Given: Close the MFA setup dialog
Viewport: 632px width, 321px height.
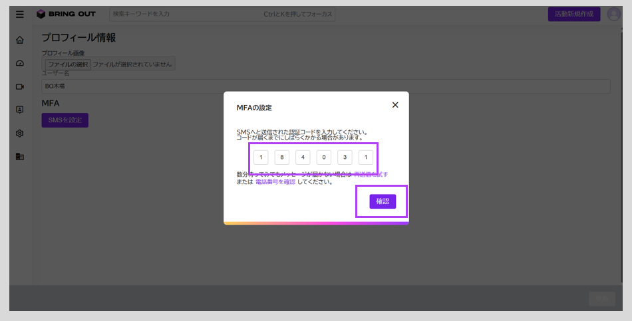Looking at the screenshot, I should (x=395, y=105).
